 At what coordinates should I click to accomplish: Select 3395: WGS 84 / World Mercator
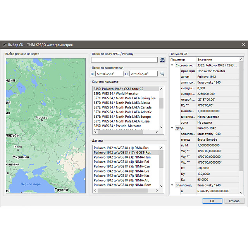(126, 93)
